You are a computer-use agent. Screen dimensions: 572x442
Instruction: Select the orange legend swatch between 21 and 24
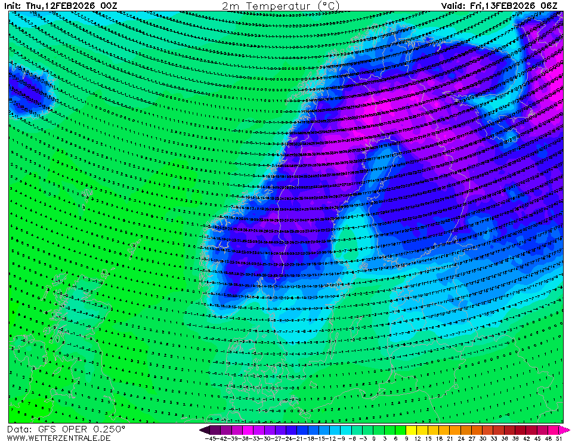click(454, 430)
